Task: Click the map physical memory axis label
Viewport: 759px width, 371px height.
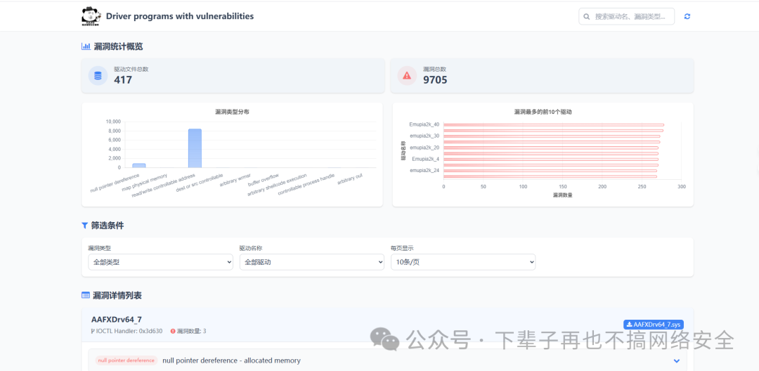Action: tap(144, 183)
